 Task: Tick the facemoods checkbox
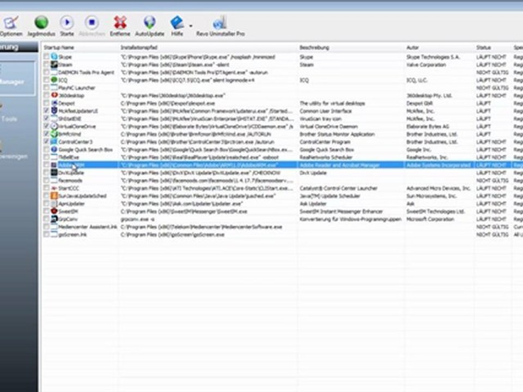(x=46, y=180)
